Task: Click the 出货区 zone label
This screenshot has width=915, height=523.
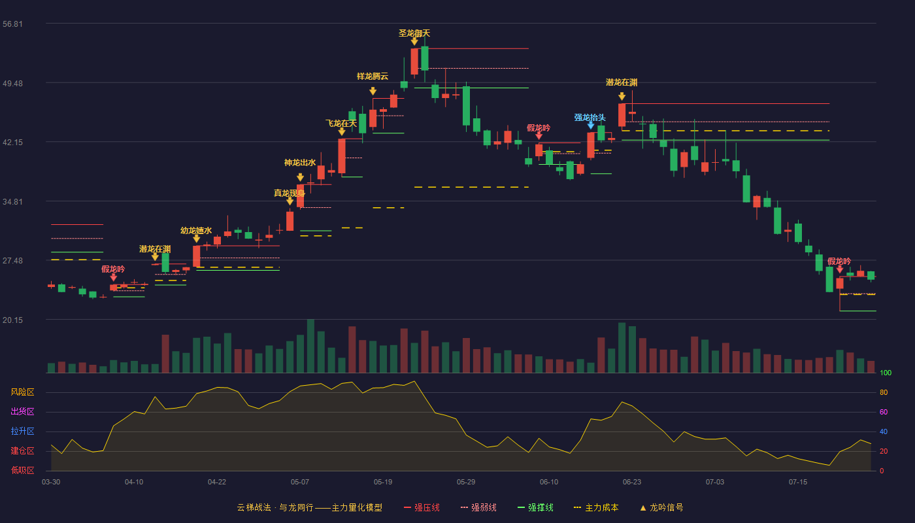Action: tap(22, 412)
